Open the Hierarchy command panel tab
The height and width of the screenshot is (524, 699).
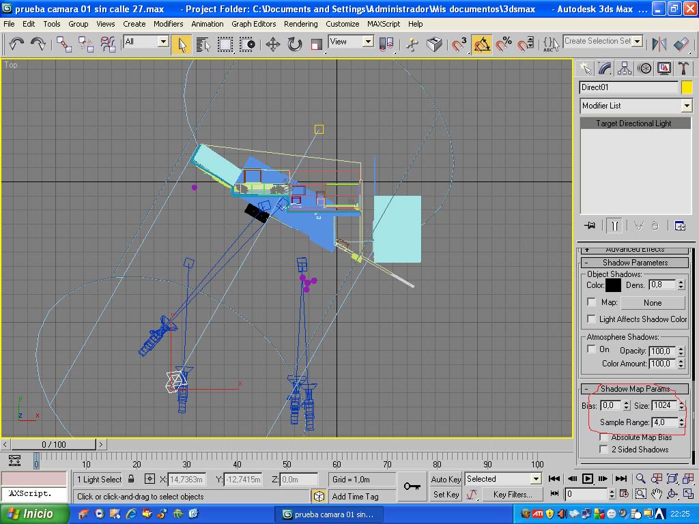tap(624, 68)
